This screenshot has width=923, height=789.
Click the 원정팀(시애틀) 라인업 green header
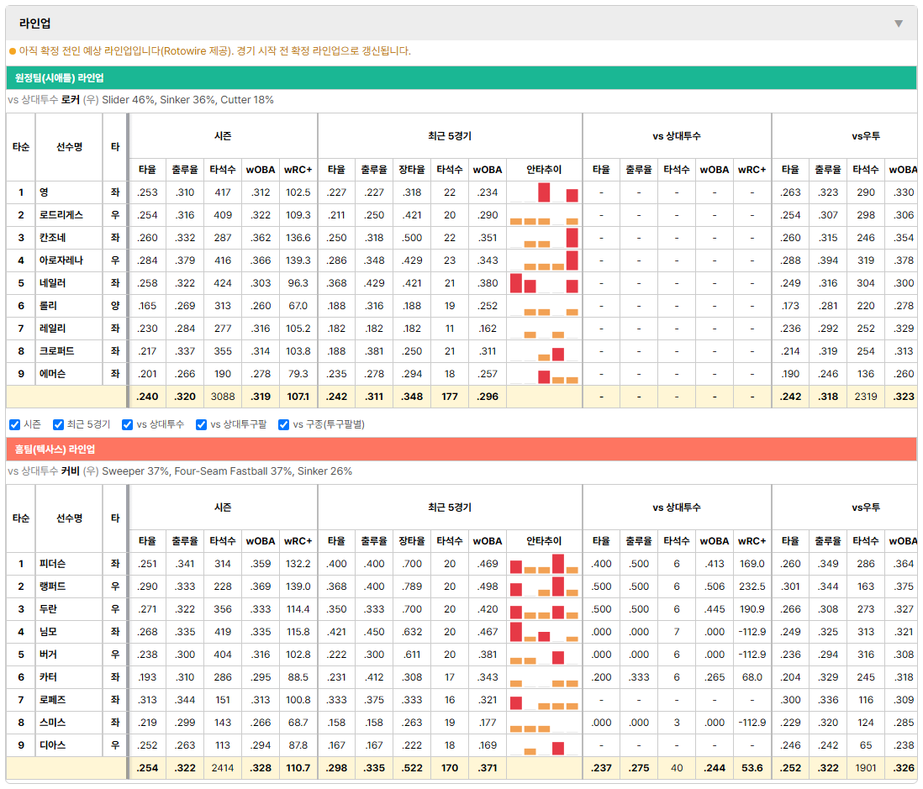click(461, 77)
